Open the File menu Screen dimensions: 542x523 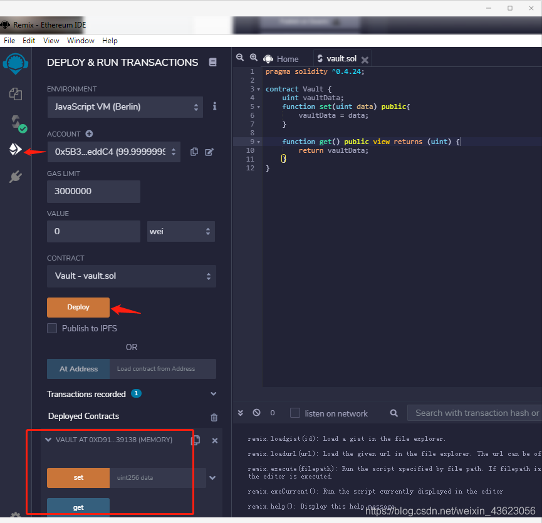coord(9,41)
